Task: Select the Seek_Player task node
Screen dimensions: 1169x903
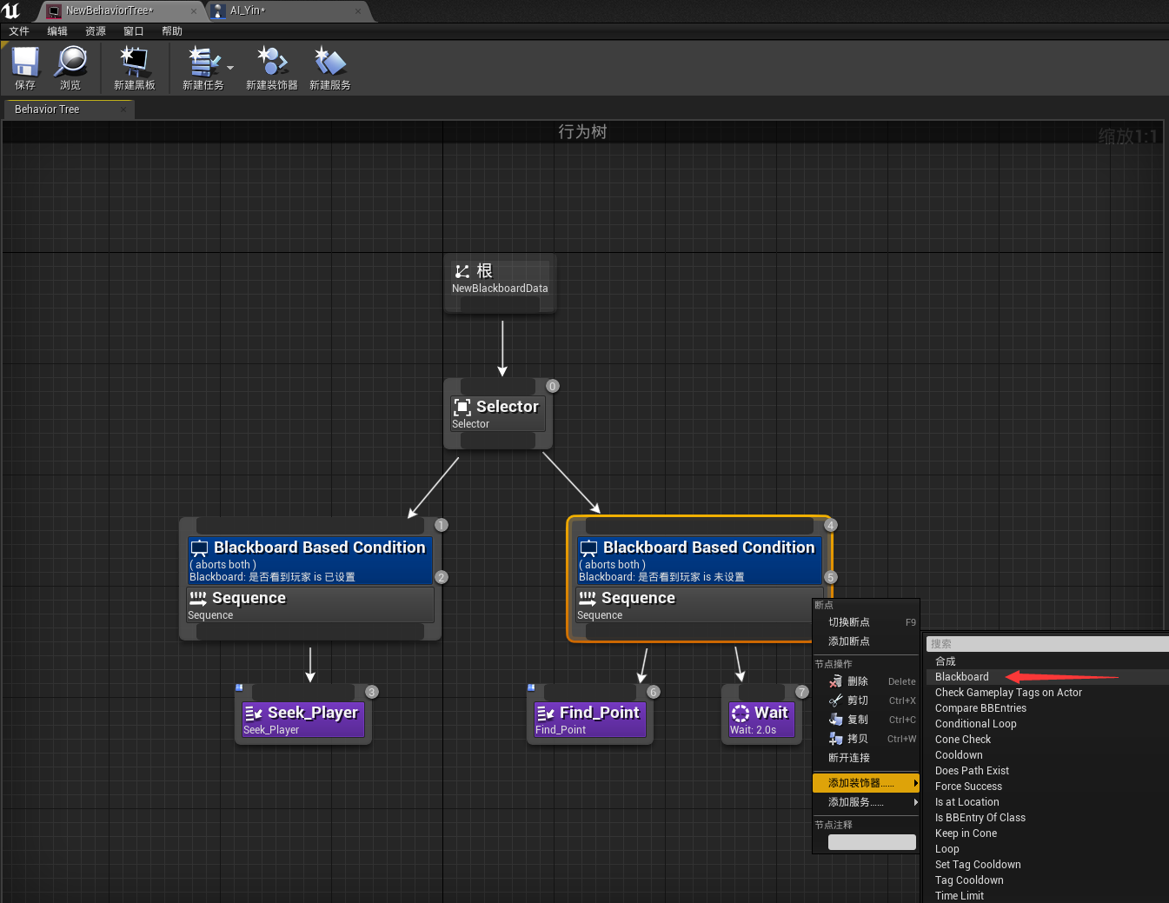Action: [302, 719]
